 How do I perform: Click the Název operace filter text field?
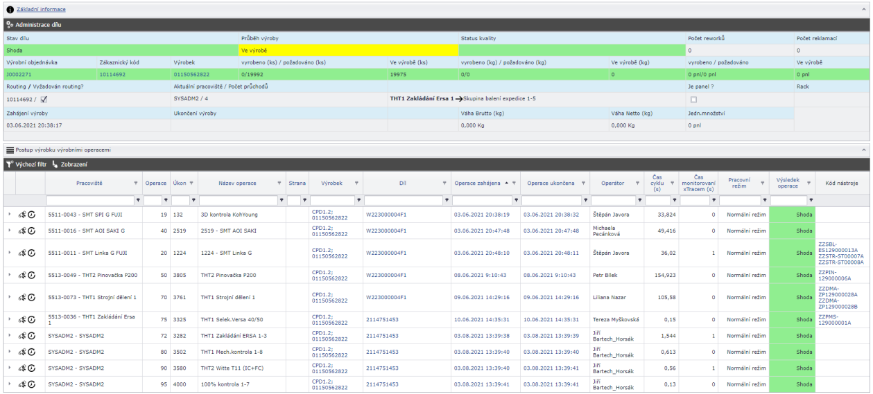237,200
